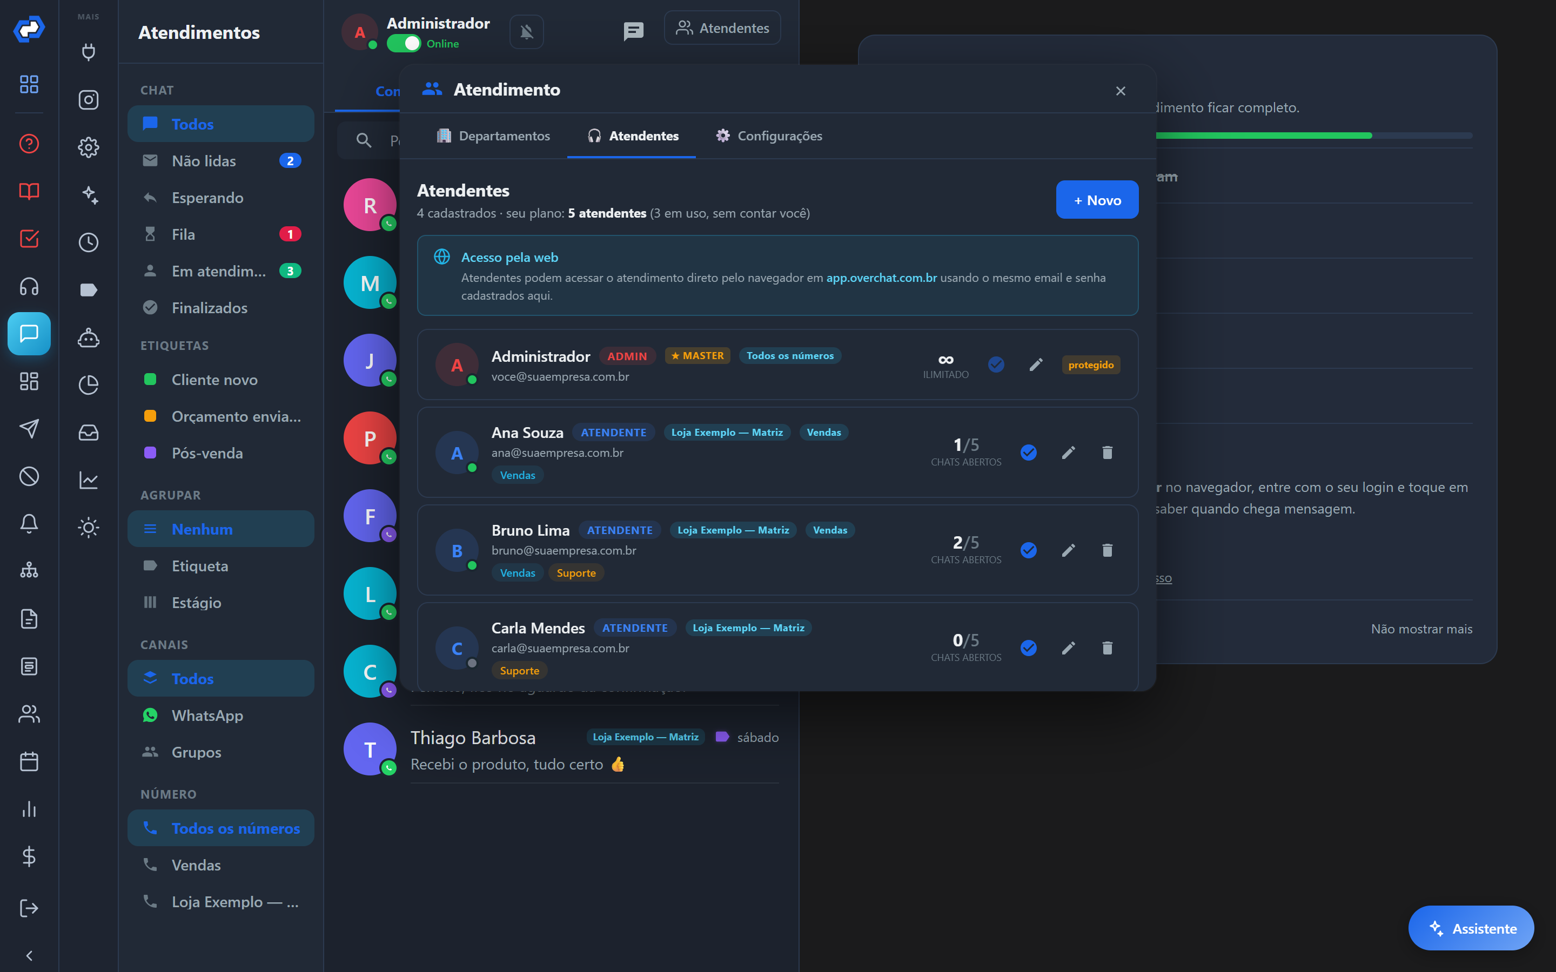Image resolution: width=1556 pixels, height=972 pixels.
Task: Click the dollar billing icon
Action: (x=29, y=856)
